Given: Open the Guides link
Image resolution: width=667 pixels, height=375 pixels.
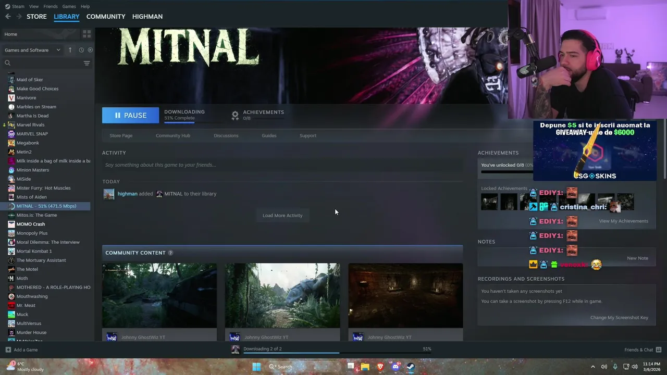Looking at the screenshot, I should point(269,135).
